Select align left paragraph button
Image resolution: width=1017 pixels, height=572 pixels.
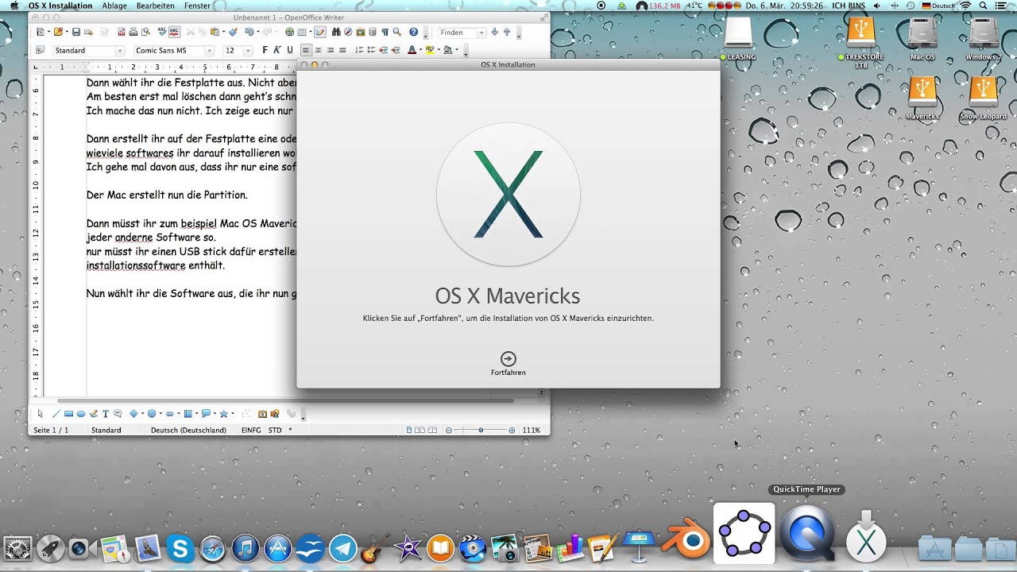tap(306, 50)
